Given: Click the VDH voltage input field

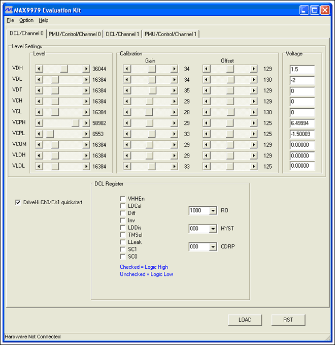Looking at the screenshot, I should pyautogui.click(x=302, y=69).
